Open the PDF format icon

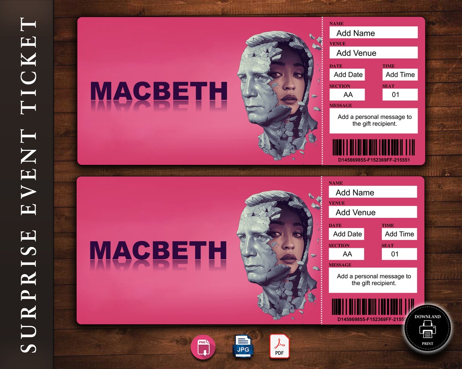(279, 347)
